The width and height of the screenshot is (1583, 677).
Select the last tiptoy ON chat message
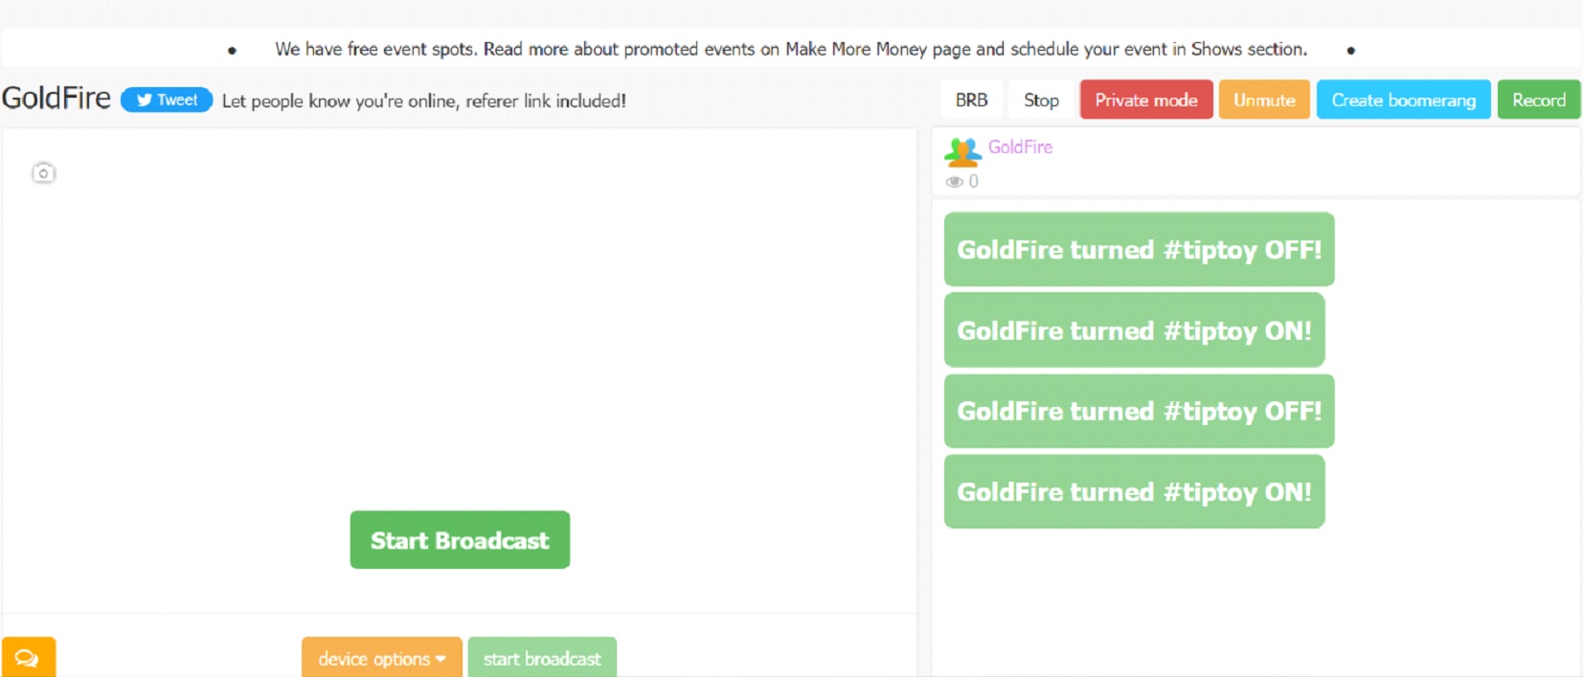[x=1134, y=491]
